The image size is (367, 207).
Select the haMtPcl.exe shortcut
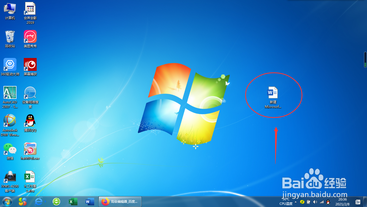pos(30,151)
